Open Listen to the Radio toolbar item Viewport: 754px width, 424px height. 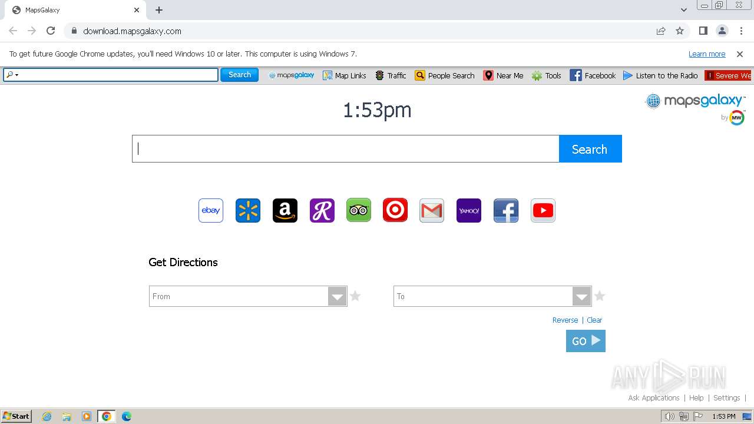[x=660, y=75]
